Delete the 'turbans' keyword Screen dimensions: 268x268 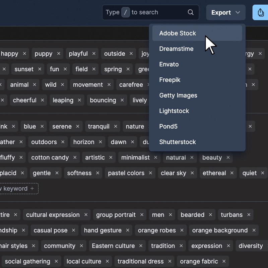pos(249,215)
